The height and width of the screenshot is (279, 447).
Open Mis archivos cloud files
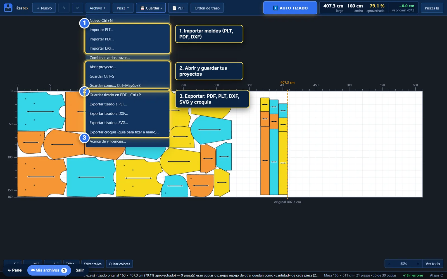coord(49,270)
